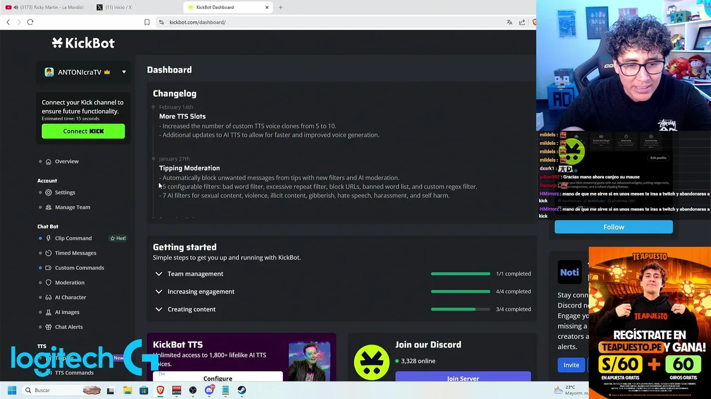The image size is (711, 399).
Task: Open Steam from the taskbar
Action: [242, 390]
